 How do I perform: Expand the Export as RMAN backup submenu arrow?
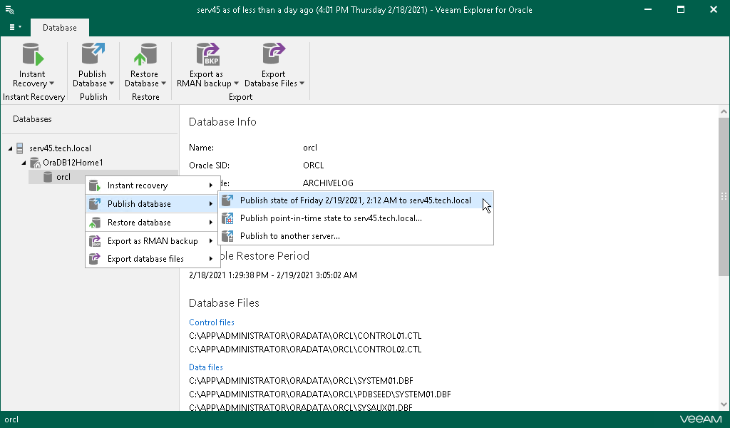click(211, 241)
